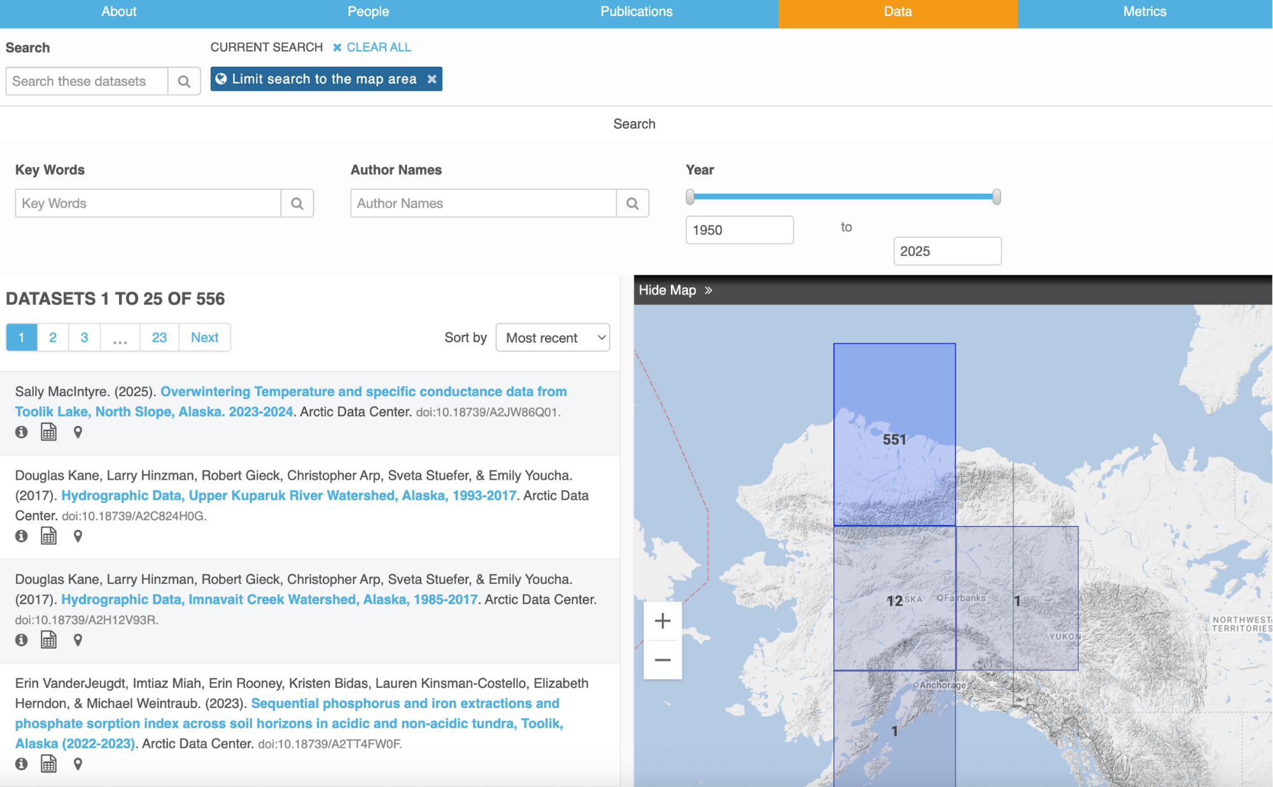Zoom in on the map with the plus button
Image resolution: width=1273 pixels, height=787 pixels.
(x=663, y=621)
